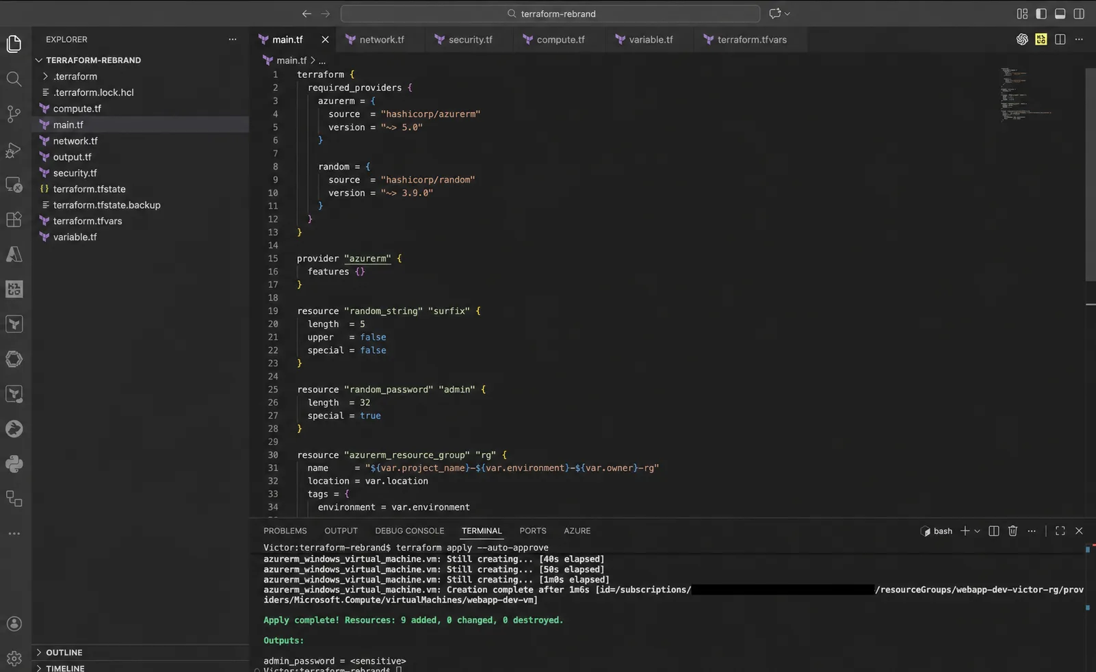Open the Search view in activity bar

click(x=14, y=79)
